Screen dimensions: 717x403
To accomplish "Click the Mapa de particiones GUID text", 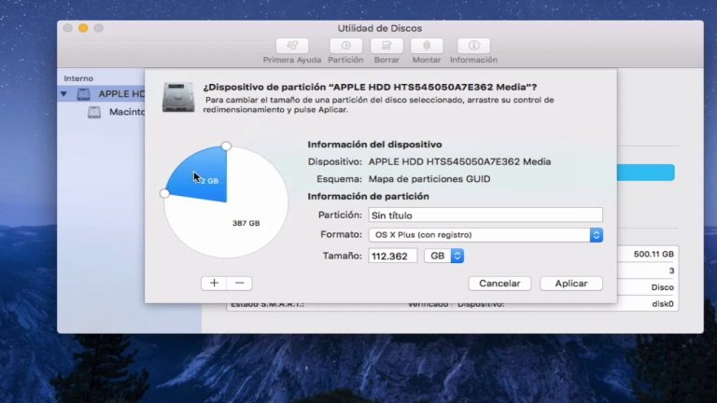I will pos(429,179).
